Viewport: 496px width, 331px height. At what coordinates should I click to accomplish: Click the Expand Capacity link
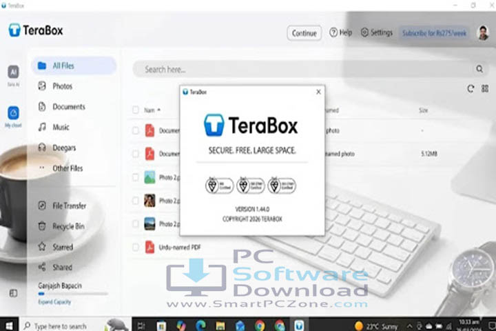(54, 302)
